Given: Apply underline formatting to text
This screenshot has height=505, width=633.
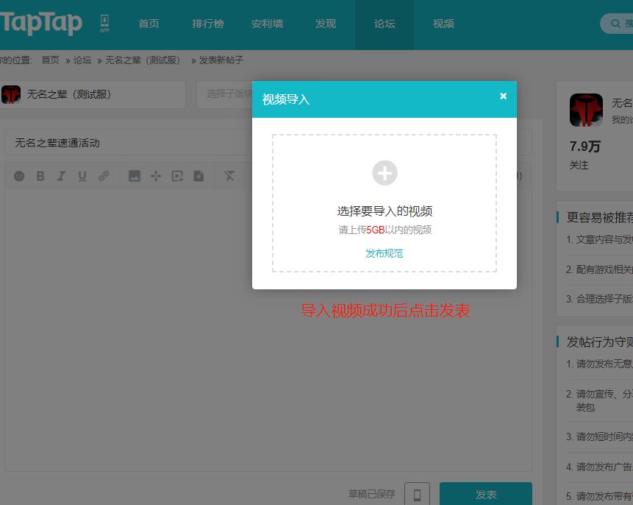Looking at the screenshot, I should 82,176.
